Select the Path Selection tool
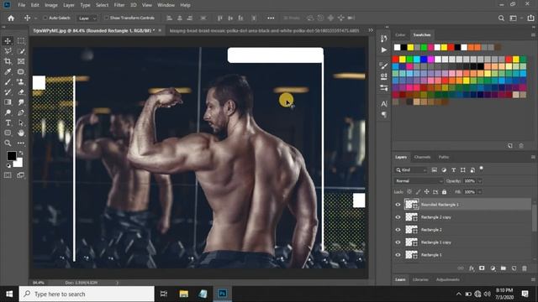 (x=21, y=122)
